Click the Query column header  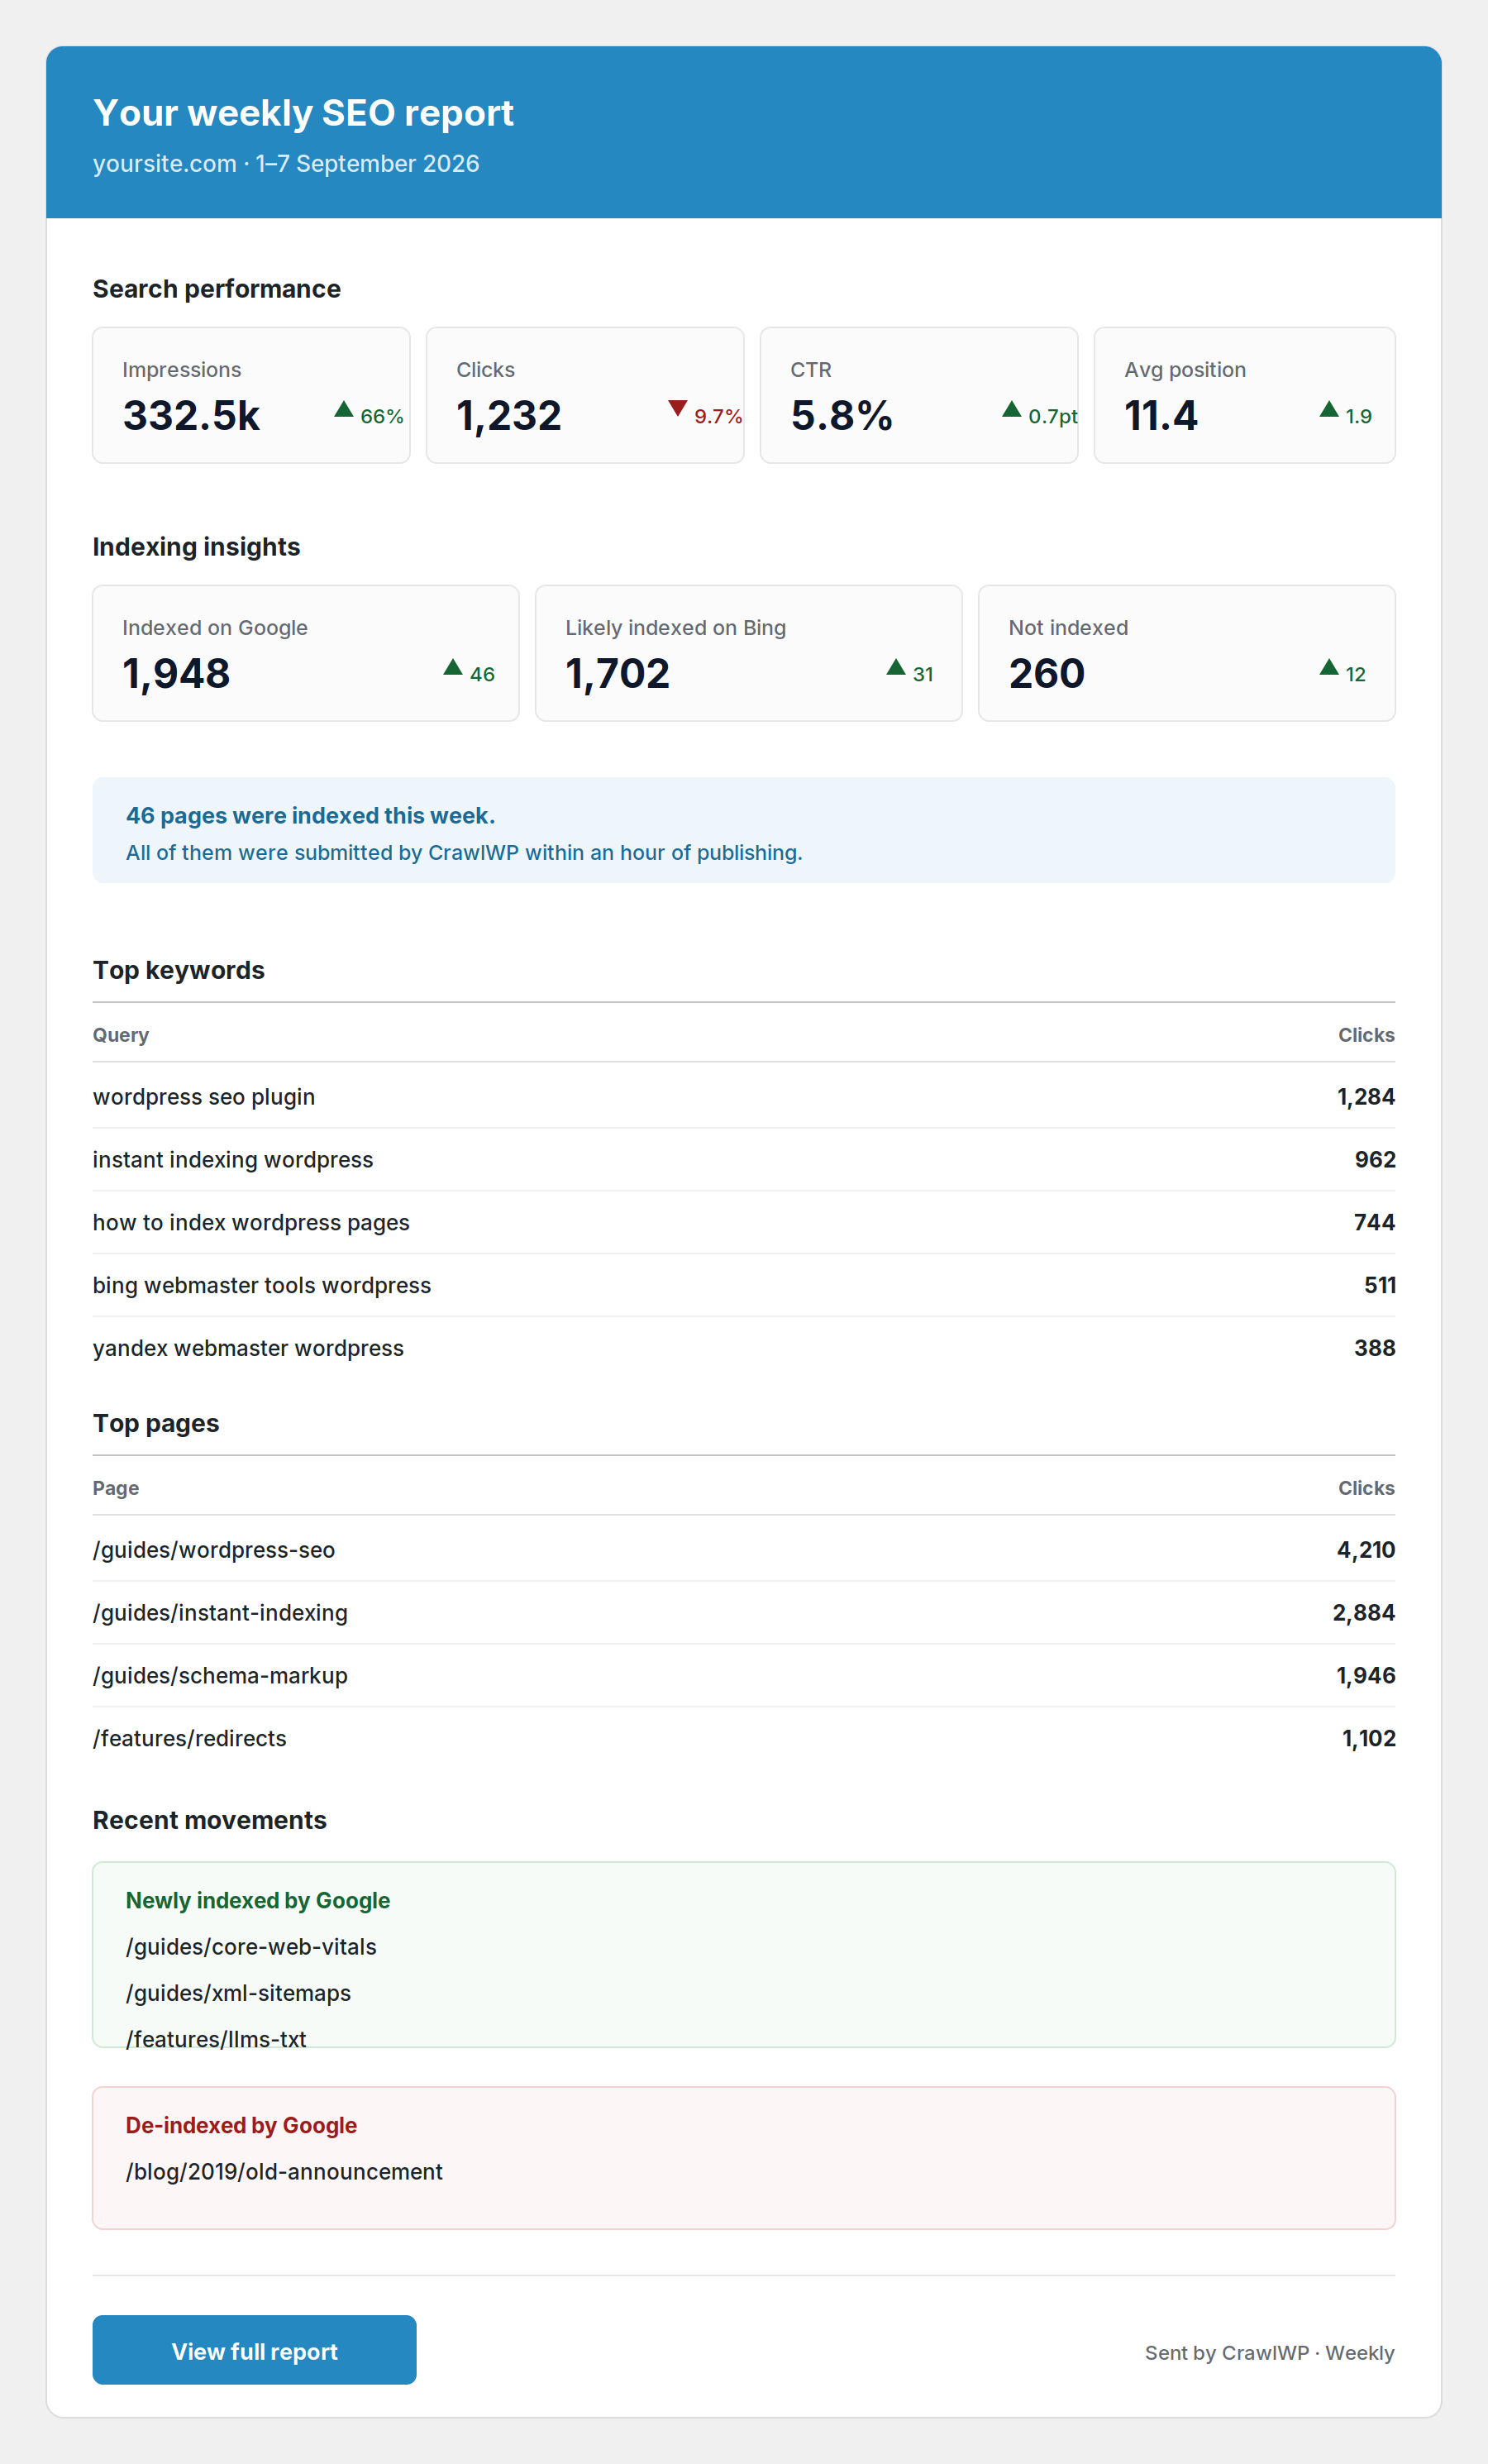point(121,1035)
